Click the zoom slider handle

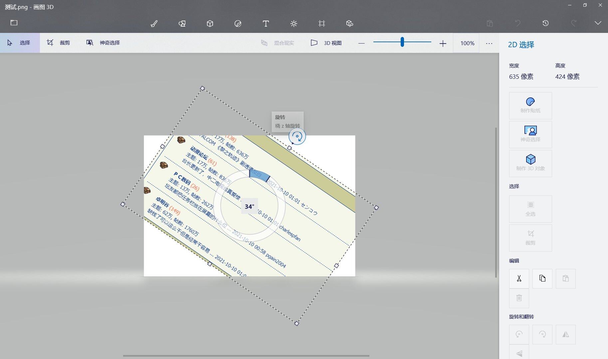[x=402, y=42]
